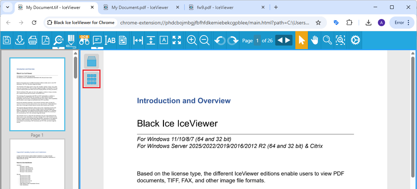
Task: Open a new browser tab
Action: point(276,7)
